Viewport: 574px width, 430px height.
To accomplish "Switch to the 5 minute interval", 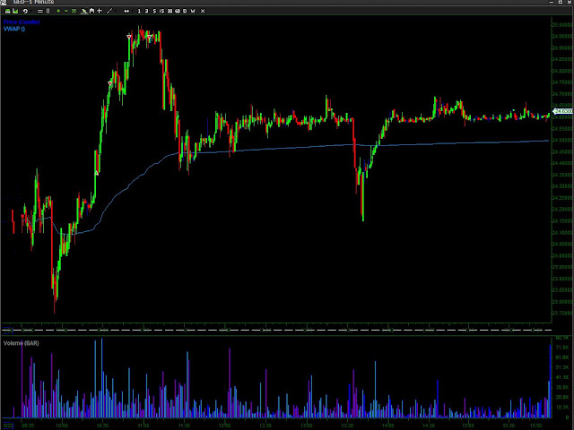I will point(154,11).
